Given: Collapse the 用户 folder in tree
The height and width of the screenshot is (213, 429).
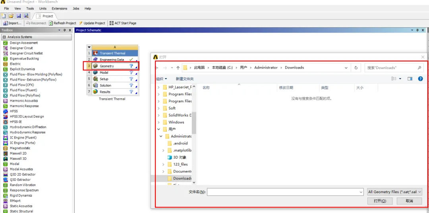Looking at the screenshot, I should (158, 129).
